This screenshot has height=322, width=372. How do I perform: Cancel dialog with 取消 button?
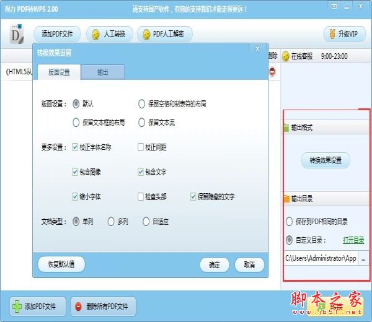(249, 264)
